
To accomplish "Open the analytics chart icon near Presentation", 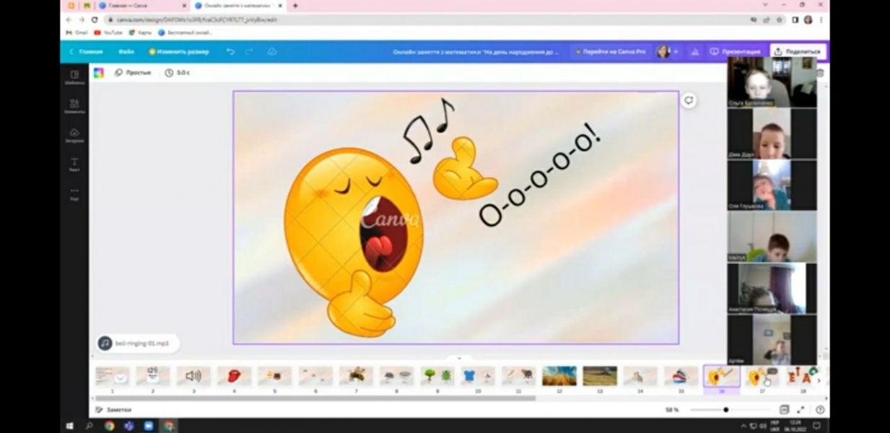I will pos(694,52).
